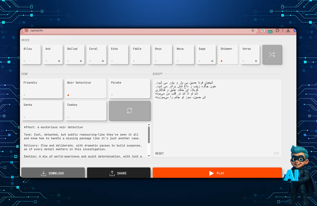
Task: Click the Share button
Action: [119, 173]
